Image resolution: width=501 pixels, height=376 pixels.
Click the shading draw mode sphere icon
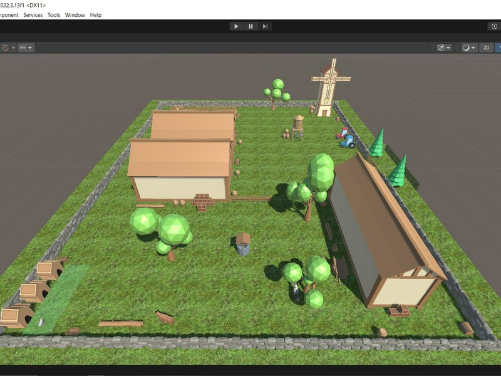[x=466, y=48]
